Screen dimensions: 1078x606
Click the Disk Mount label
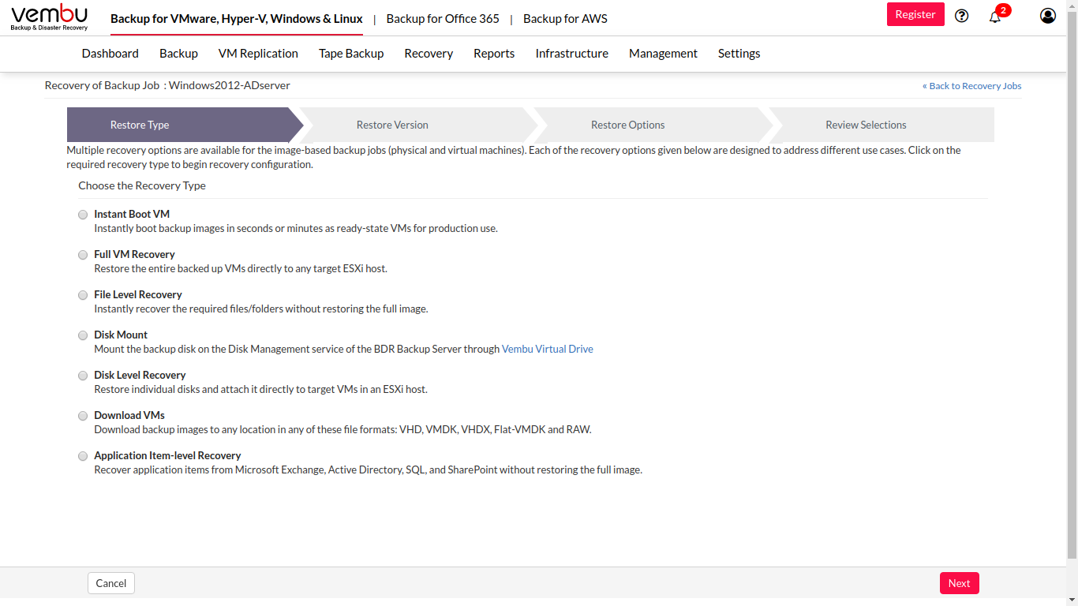(121, 335)
